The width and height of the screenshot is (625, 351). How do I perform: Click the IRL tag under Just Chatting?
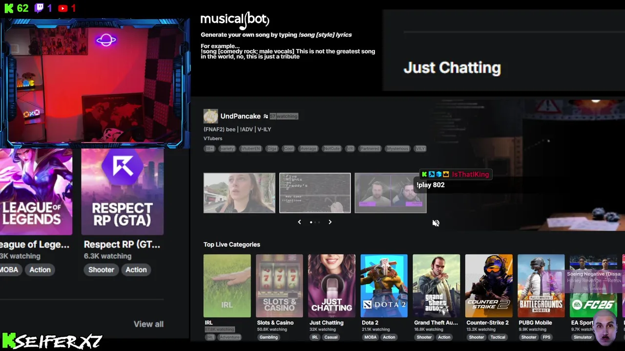point(315,337)
